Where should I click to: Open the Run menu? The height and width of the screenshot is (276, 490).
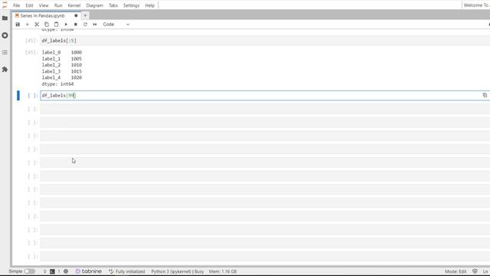(x=58, y=5)
